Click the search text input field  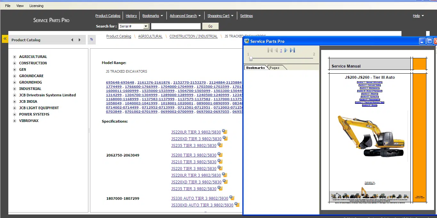(x=176, y=26)
